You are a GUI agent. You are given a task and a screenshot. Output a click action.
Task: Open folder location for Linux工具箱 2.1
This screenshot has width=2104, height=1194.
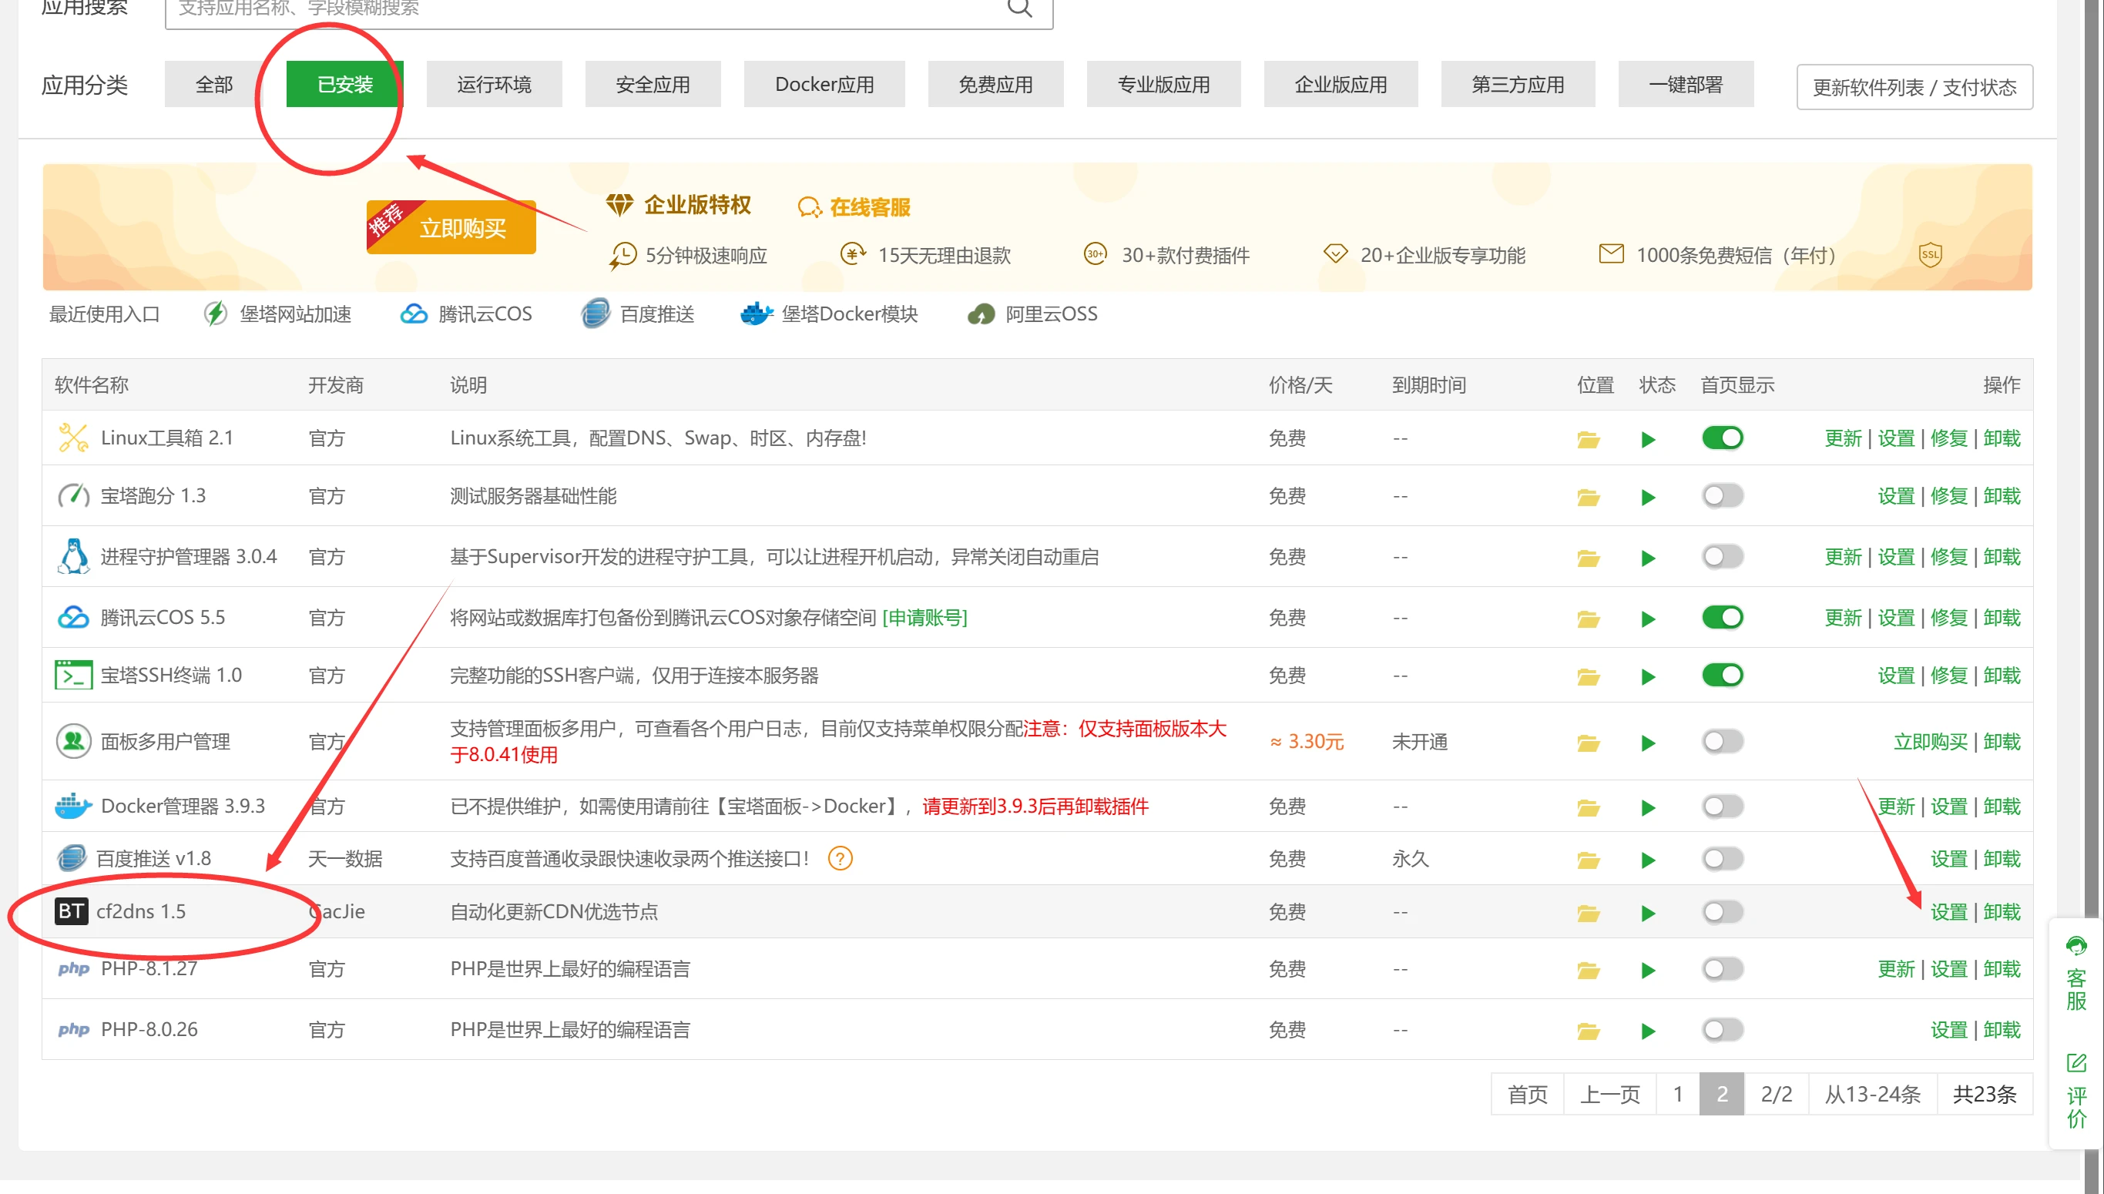[x=1589, y=440]
